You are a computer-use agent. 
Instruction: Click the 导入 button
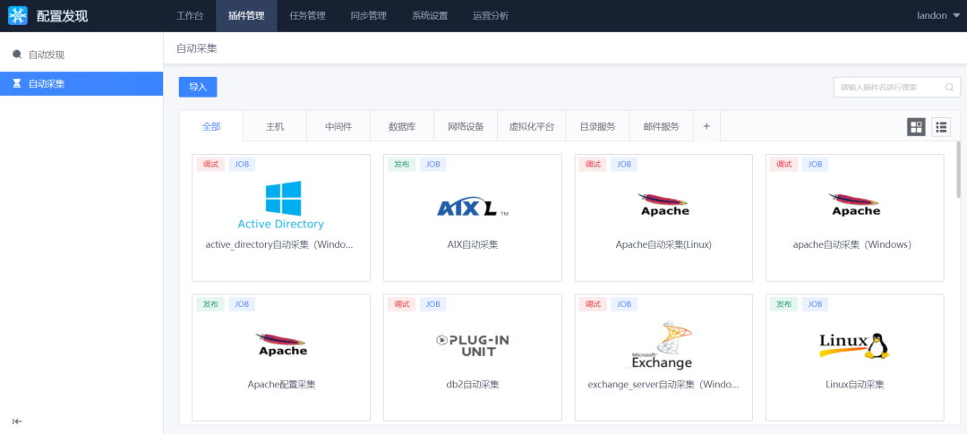click(x=198, y=87)
